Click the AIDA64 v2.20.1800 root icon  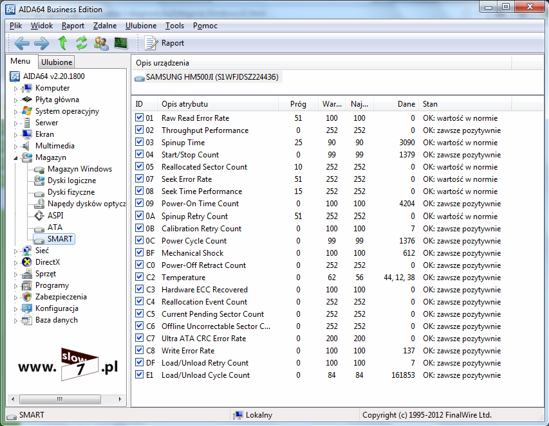click(15, 76)
